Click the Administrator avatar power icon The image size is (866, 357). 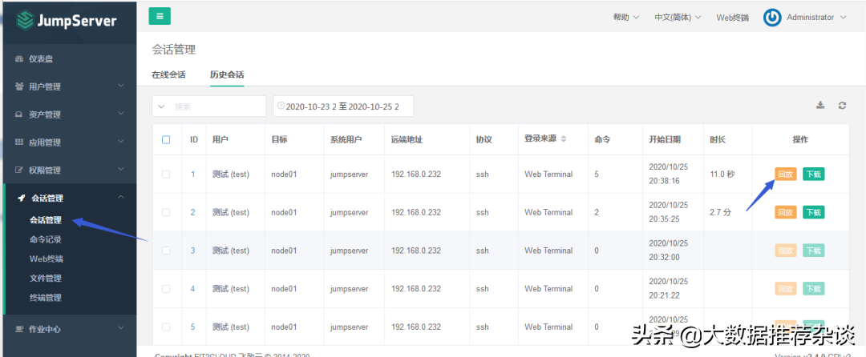[772, 17]
